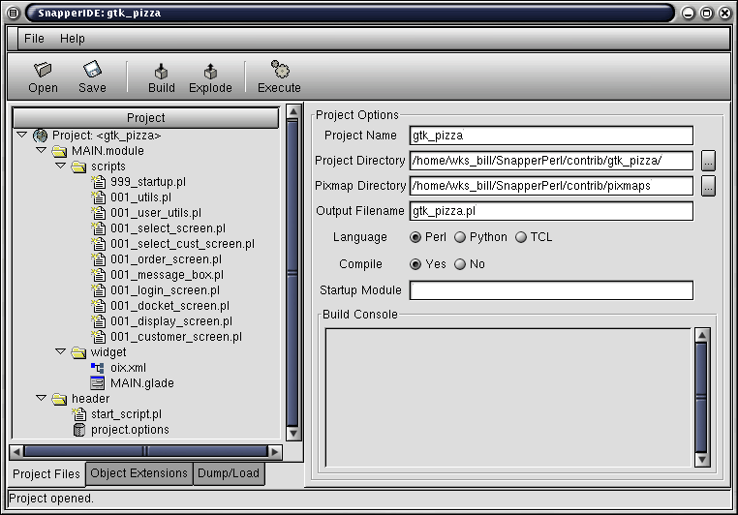Click the file icon for 001_customer_screen.pl
The width and height of the screenshot is (738, 515).
(99, 337)
